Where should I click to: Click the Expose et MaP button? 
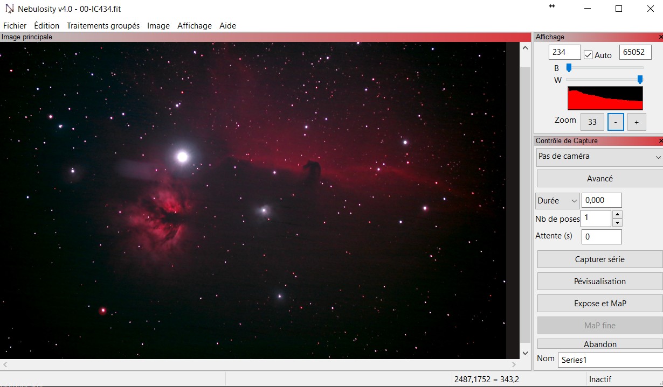tap(600, 304)
